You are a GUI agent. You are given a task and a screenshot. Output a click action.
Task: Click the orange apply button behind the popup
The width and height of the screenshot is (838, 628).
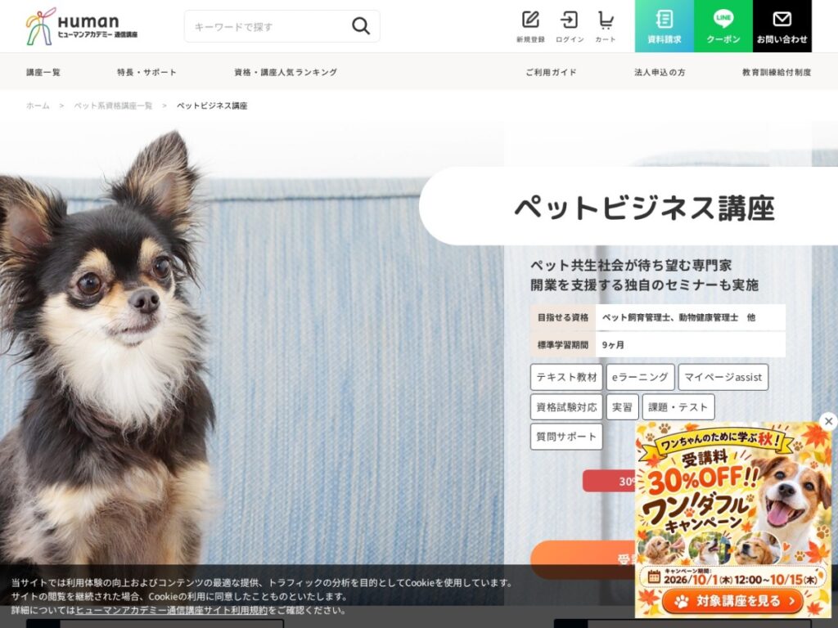[583, 558]
